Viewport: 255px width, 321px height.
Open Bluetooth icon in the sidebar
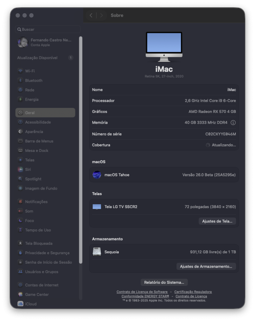(x=20, y=80)
